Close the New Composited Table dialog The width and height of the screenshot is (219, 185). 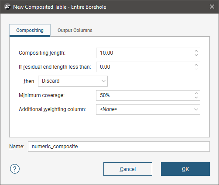coord(212,7)
